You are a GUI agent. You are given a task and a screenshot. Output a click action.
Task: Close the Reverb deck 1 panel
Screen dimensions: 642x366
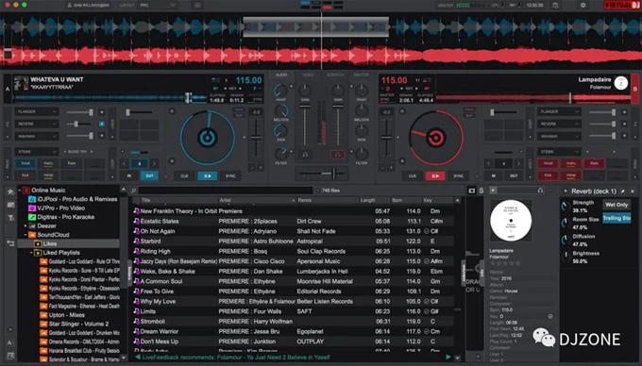(633, 191)
